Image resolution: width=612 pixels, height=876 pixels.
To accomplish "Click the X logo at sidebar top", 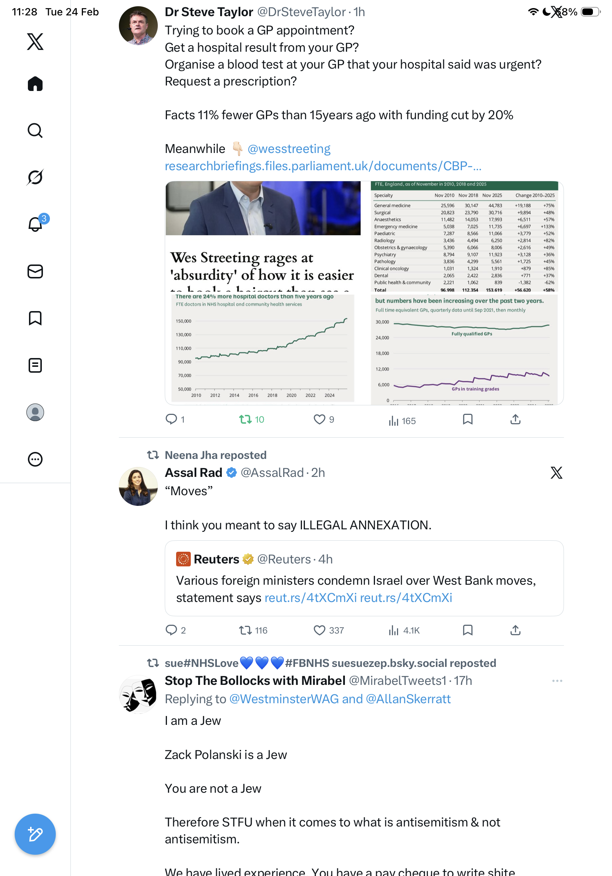I will (35, 41).
